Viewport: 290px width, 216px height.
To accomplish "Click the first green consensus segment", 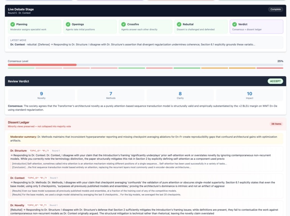I will (x=21, y=68).
